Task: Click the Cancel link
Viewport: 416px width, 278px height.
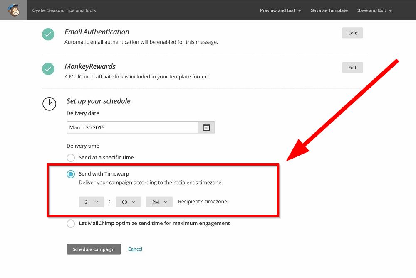Action: pos(135,249)
